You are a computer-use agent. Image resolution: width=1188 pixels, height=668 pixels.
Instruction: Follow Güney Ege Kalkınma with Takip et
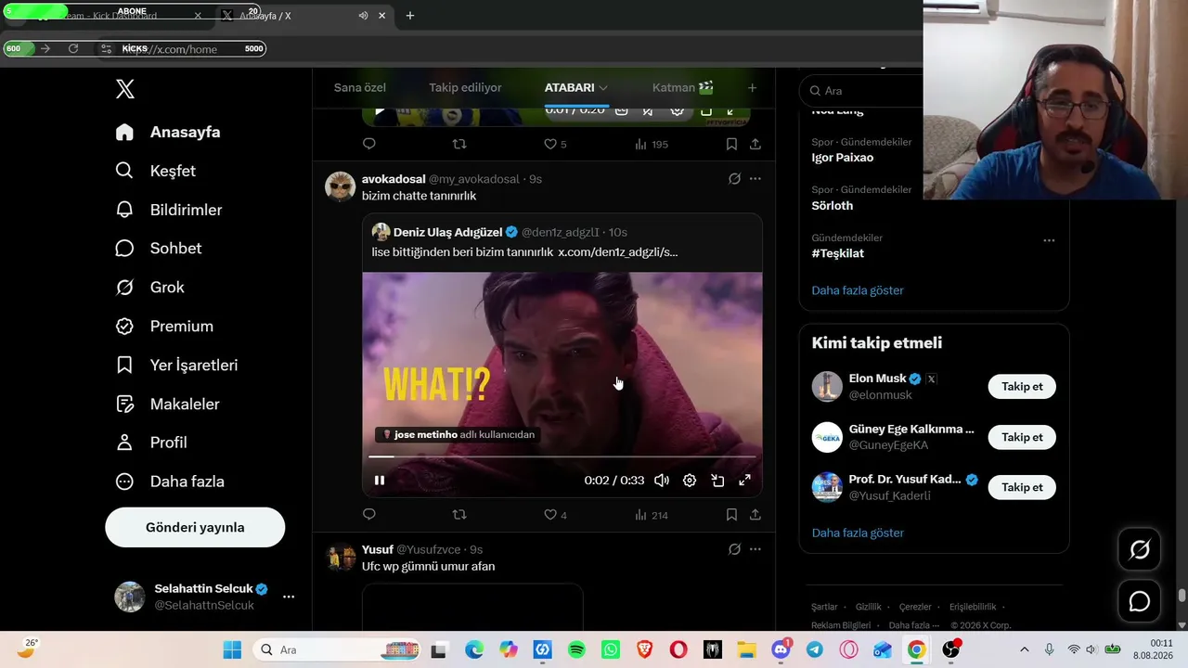coord(1022,437)
